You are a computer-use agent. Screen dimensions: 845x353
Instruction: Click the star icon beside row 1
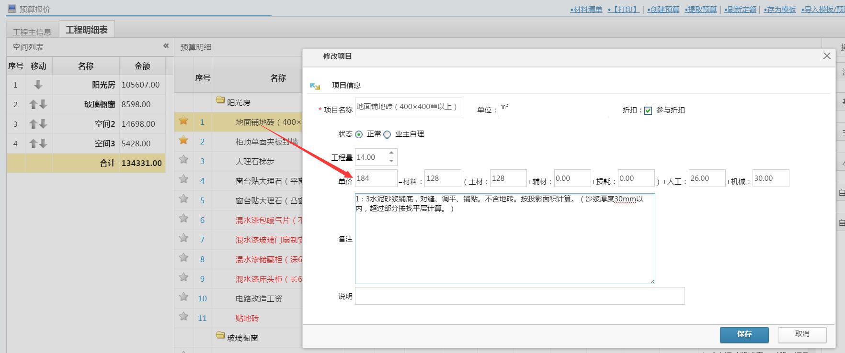coord(183,121)
